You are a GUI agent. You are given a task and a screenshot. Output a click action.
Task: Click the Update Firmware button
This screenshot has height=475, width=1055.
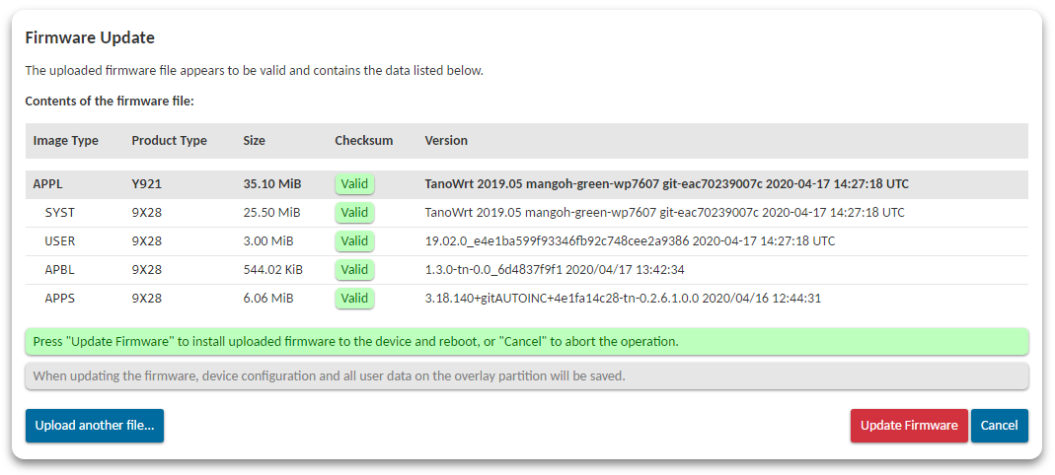[908, 426]
